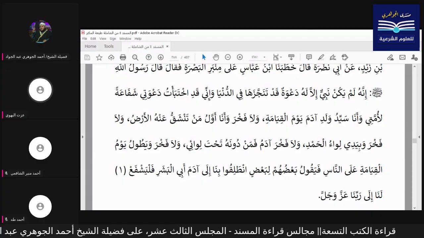The height and width of the screenshot is (238, 424).
Task: Click أحمد طه participant avatar
Action: pyautogui.click(x=40, y=206)
